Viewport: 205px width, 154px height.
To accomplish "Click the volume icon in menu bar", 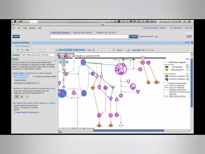I will coord(147,22).
